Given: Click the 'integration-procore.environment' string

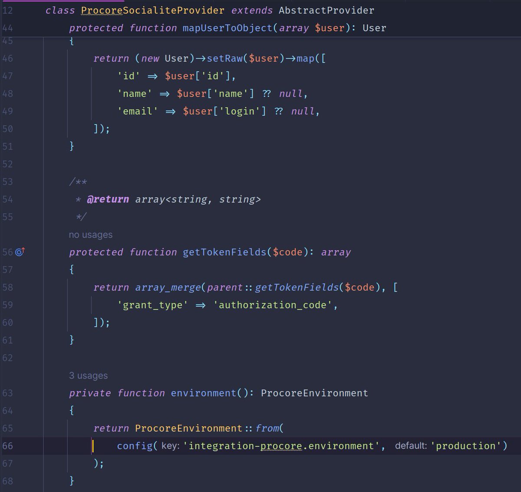Looking at the screenshot, I should click(x=281, y=446).
